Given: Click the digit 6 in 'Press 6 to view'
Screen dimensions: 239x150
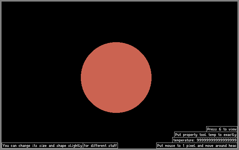Looking at the screenshot, I should (x=220, y=129).
